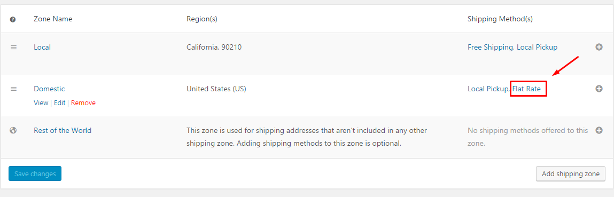614x197 pixels.
Task: Open the Domestic zone name link
Action: click(x=49, y=89)
